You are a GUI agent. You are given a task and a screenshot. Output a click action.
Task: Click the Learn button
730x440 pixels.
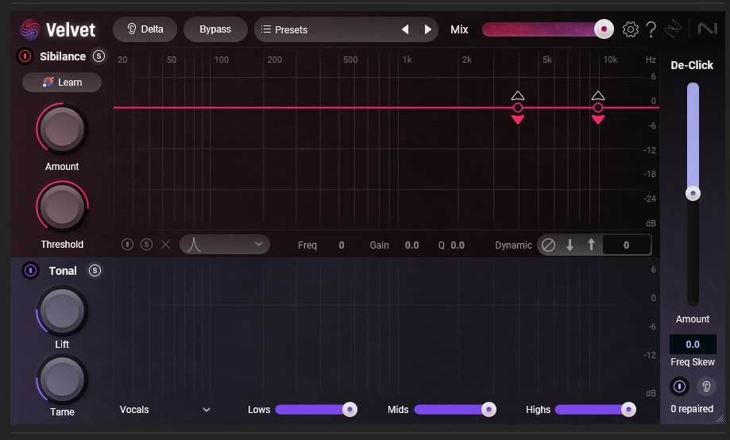tap(62, 83)
